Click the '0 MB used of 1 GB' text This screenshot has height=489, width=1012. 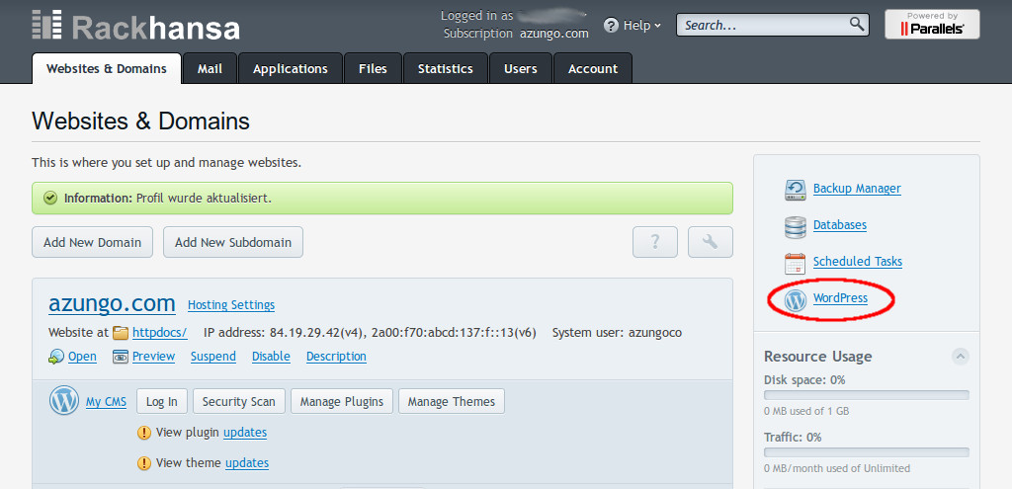806,411
